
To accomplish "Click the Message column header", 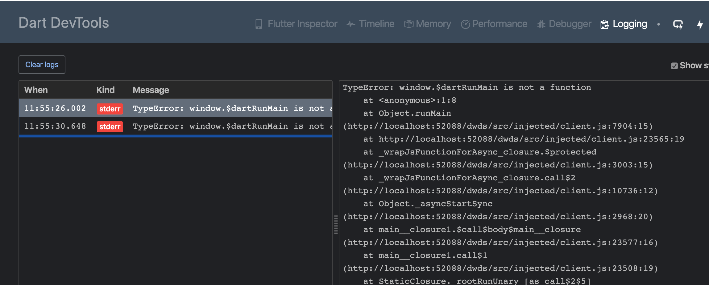I will click(151, 90).
